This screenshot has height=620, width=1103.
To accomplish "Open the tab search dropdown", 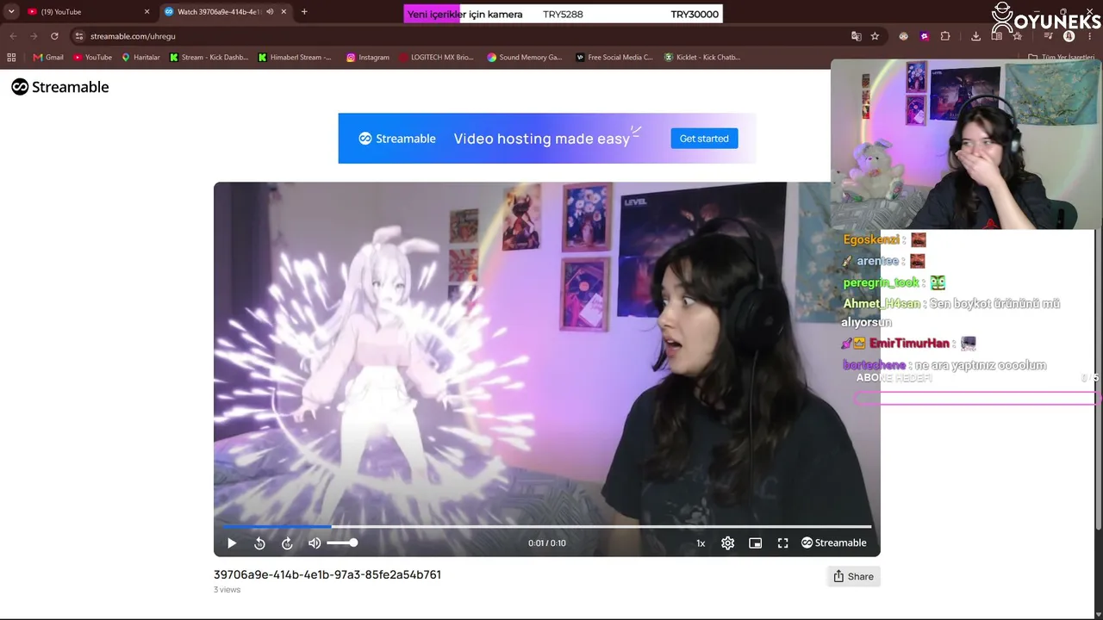I will (11, 12).
